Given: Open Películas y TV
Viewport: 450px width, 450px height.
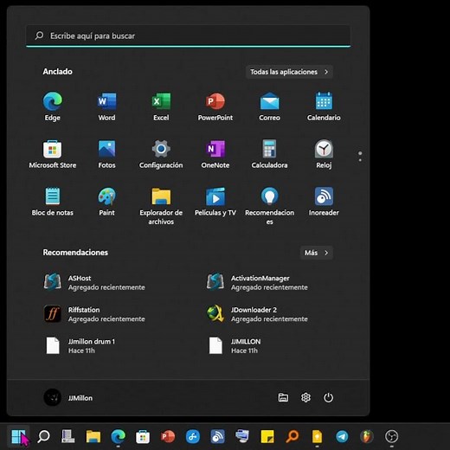Looking at the screenshot, I should (x=215, y=202).
